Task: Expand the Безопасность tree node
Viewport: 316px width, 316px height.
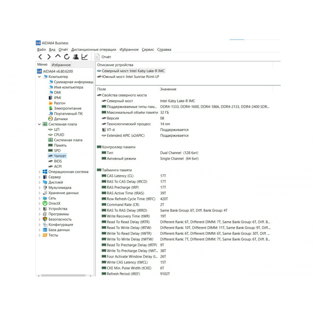Action: point(39,219)
